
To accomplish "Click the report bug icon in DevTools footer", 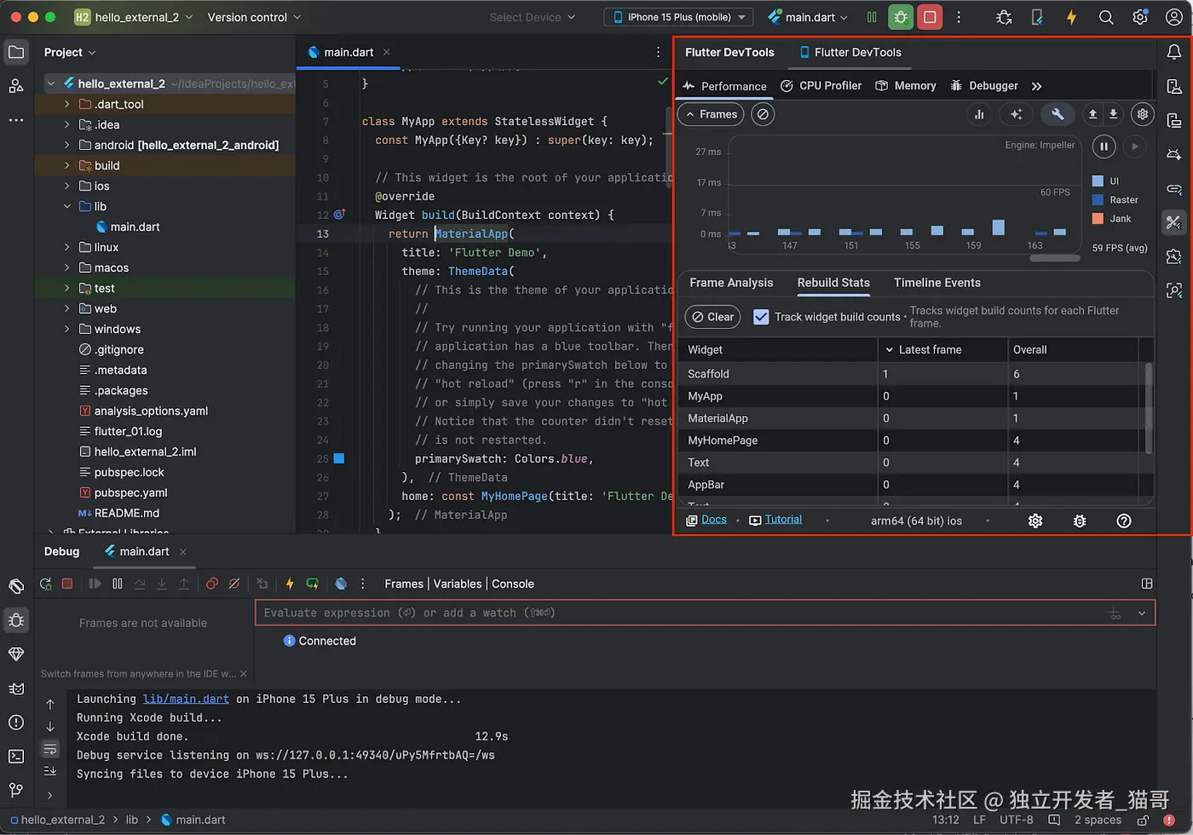I will (1080, 521).
